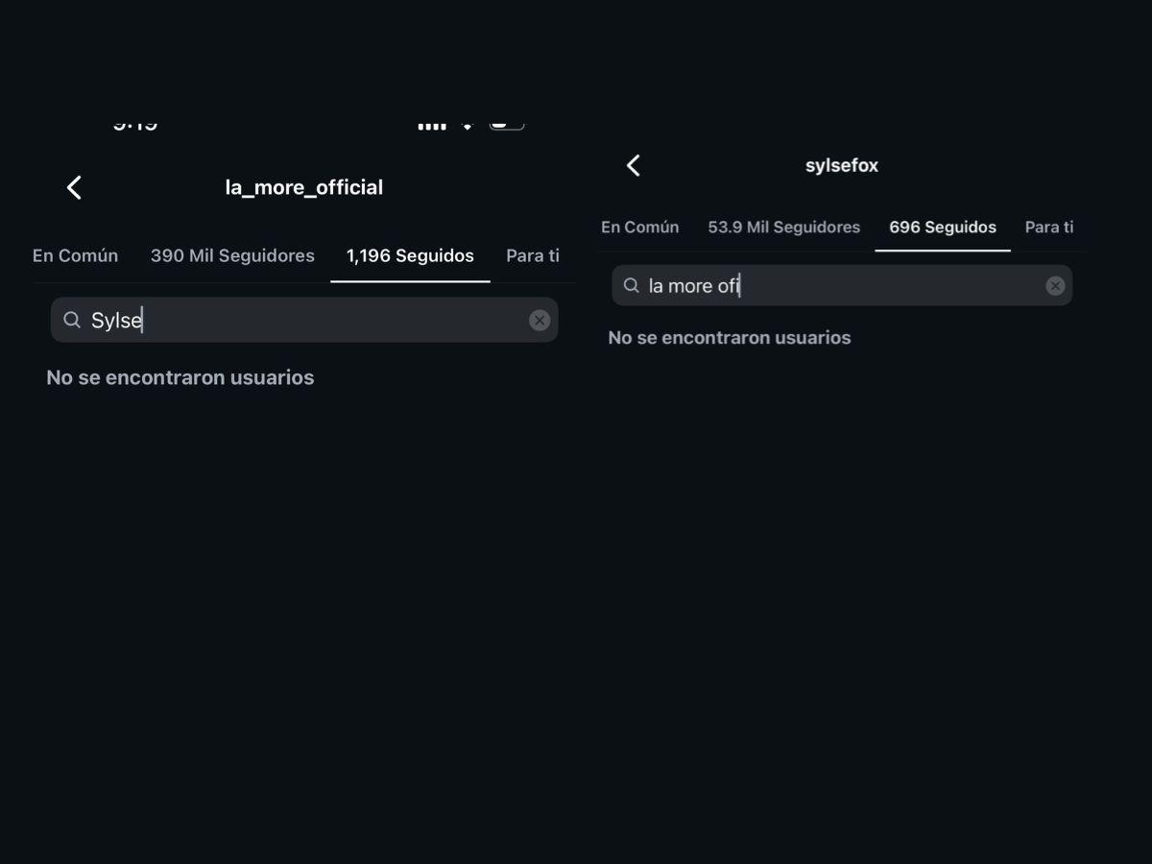Open Para ti tab under la_more_official
The height and width of the screenshot is (864, 1152).
532,255
